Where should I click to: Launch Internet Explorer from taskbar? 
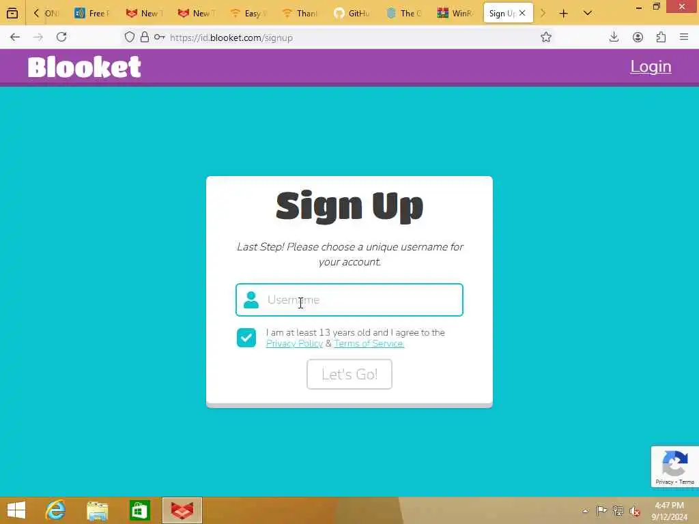pos(55,510)
